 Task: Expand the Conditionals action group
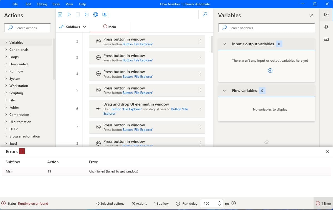pos(6,49)
